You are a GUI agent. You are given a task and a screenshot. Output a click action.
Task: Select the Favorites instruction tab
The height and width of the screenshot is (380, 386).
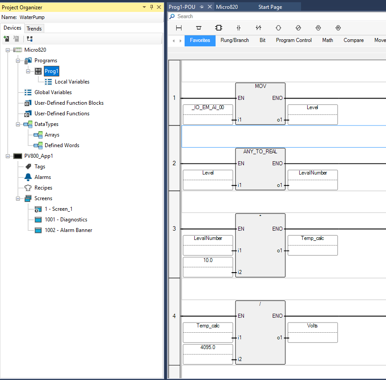[200, 40]
